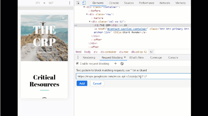This screenshot has height=116, width=208.
Task: Collapse the div class container node
Action: pos(84,7)
